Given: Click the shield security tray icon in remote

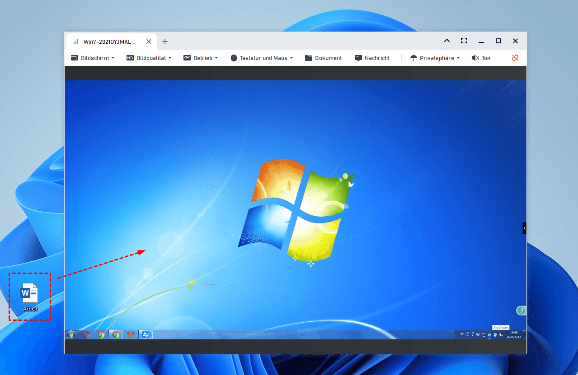Looking at the screenshot, I should 478,335.
